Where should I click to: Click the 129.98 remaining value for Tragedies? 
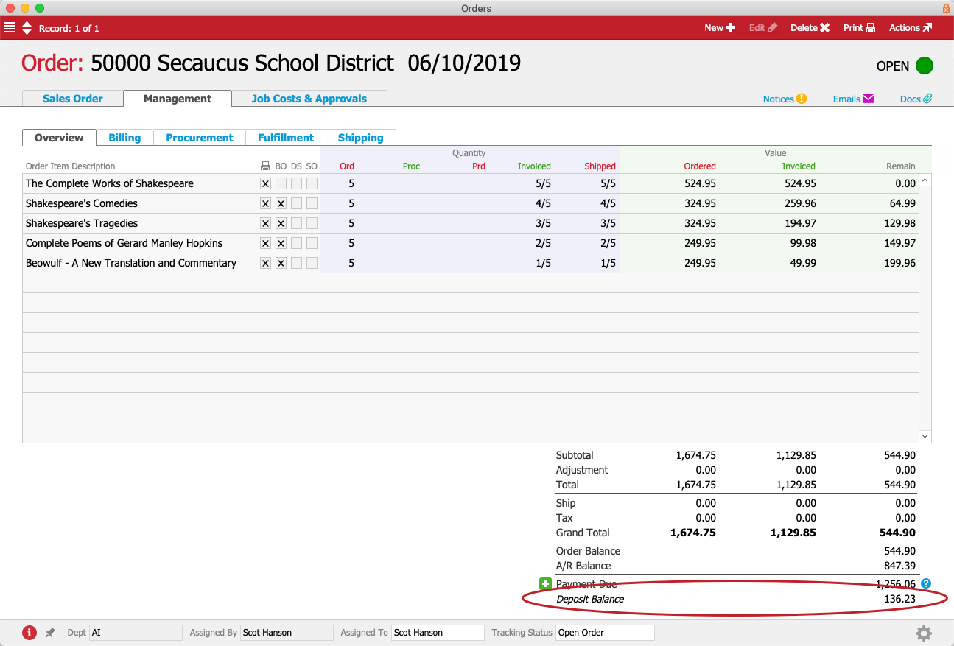coord(899,223)
